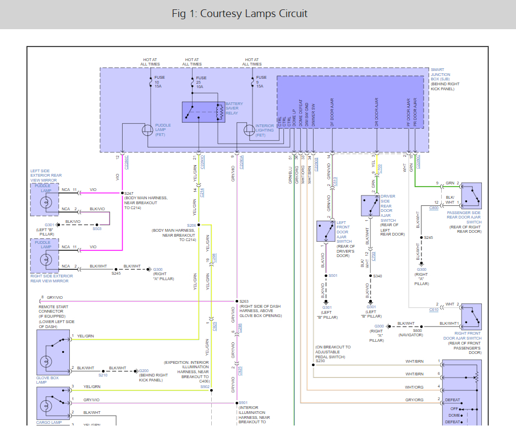The height and width of the screenshot is (442, 516).
Task: Click the Battery Saver Relay symbol
Action: tap(204, 112)
